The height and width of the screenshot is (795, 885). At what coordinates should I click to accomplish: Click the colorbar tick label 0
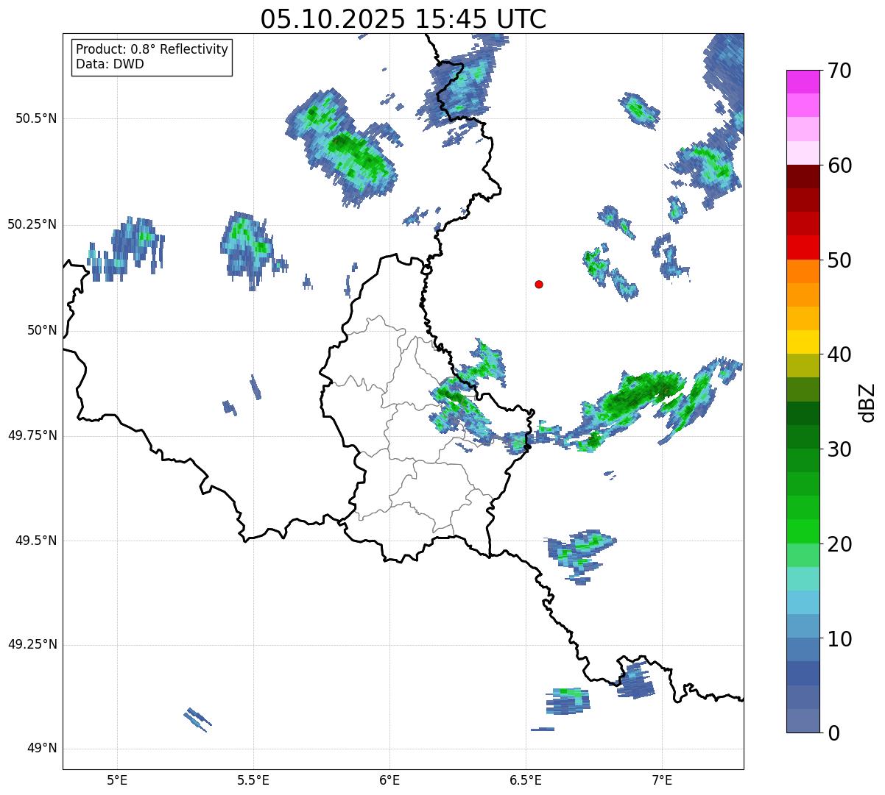click(x=833, y=733)
